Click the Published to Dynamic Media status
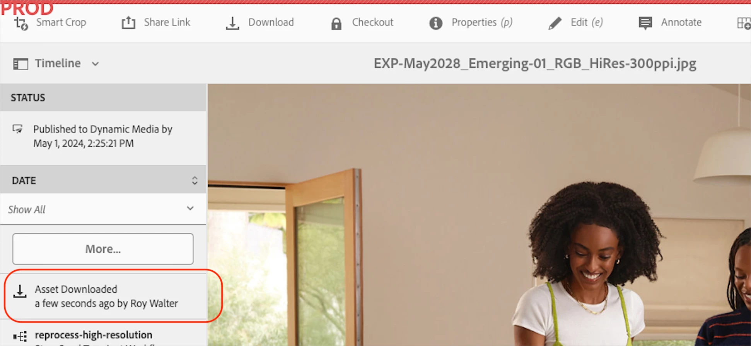 pos(103,136)
